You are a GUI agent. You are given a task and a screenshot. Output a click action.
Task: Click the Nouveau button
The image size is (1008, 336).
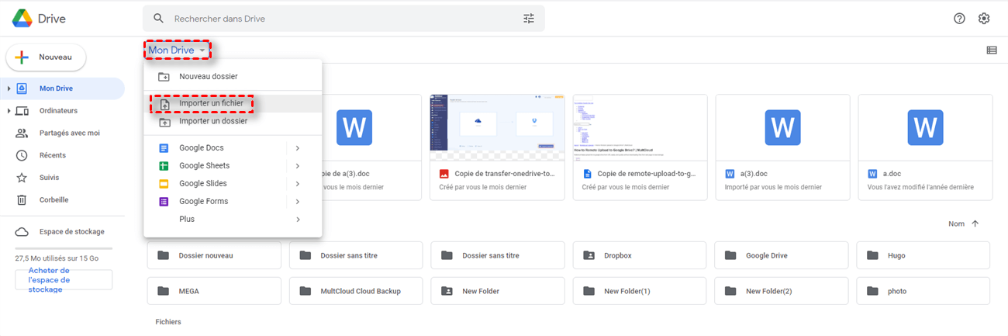[x=46, y=57]
